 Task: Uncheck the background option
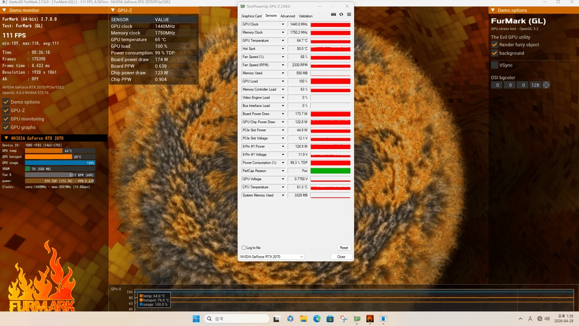tap(494, 53)
